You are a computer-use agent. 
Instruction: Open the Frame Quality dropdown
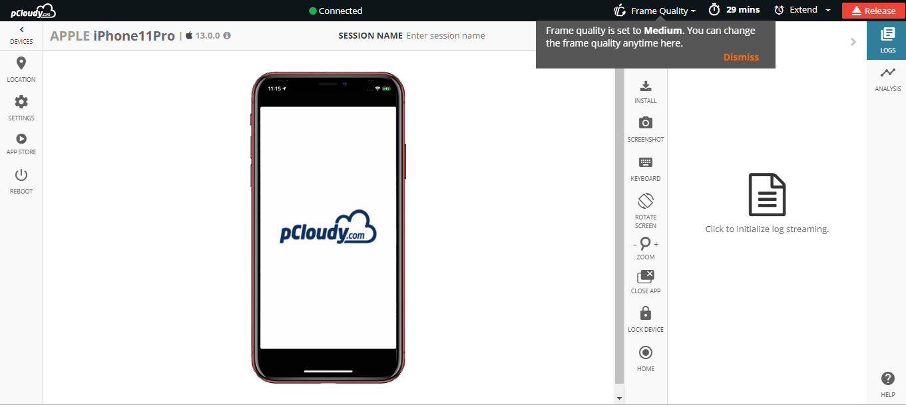654,11
